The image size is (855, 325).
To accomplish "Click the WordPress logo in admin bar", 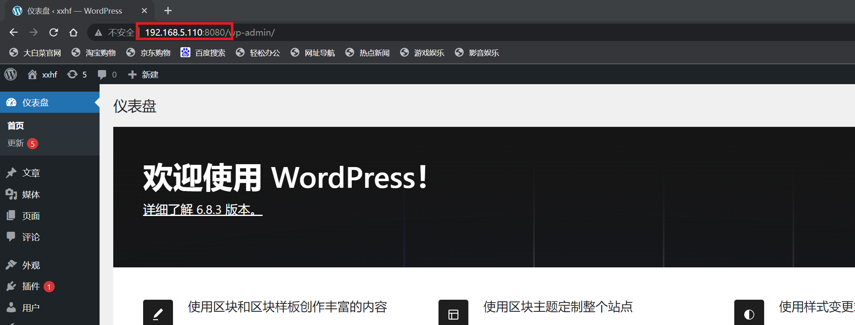I will pyautogui.click(x=11, y=75).
